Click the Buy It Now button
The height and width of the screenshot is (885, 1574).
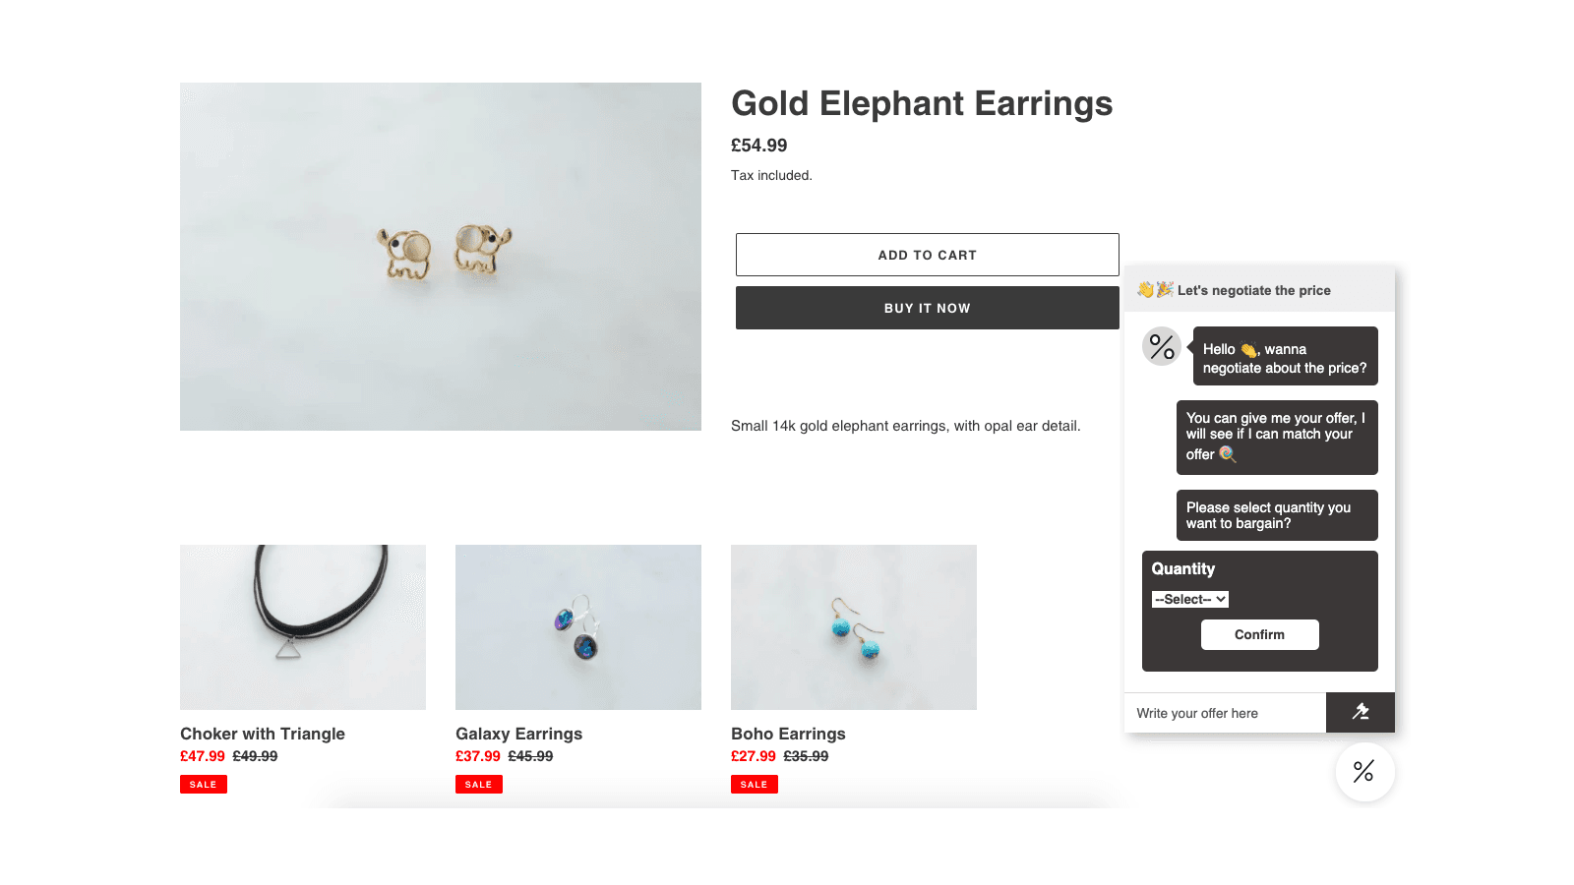pyautogui.click(x=927, y=308)
